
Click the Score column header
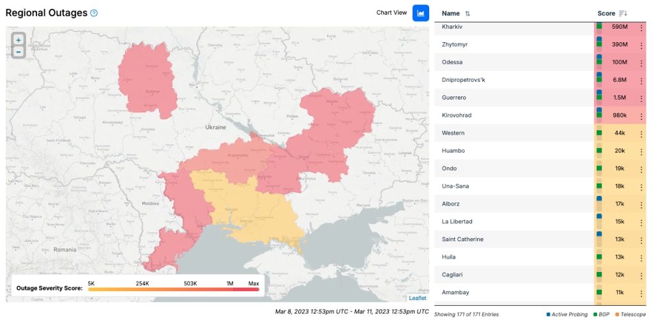tap(606, 13)
